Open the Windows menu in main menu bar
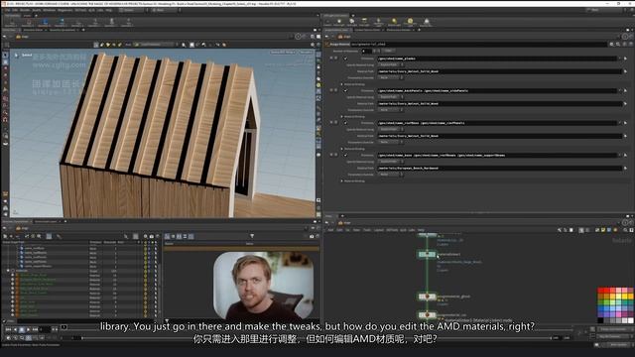The width and height of the screenshot is (635, 357). pos(49,10)
